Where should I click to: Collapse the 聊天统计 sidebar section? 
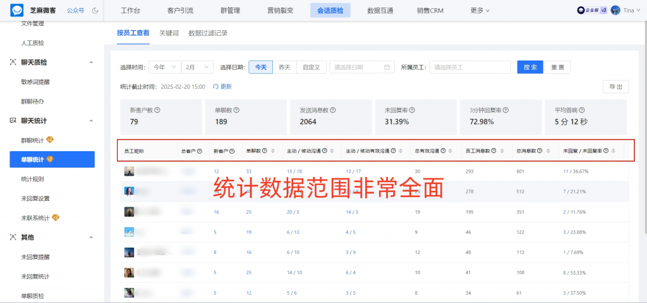tap(91, 120)
